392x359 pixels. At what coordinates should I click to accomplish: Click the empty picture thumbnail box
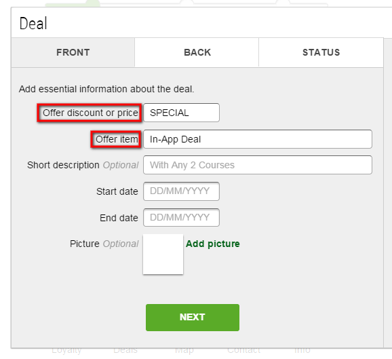click(x=163, y=254)
